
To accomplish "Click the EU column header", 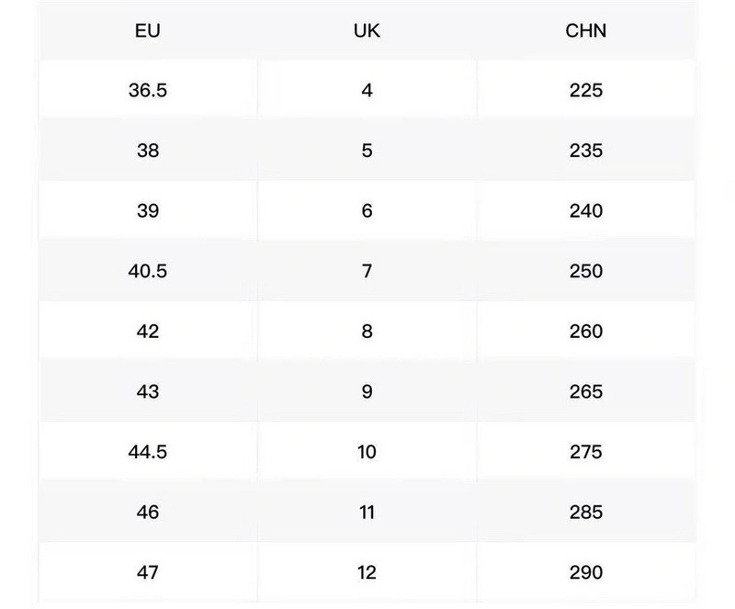I will 148,30.
